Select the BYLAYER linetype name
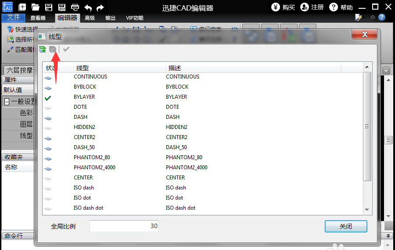This screenshot has height=250, width=395. click(84, 96)
